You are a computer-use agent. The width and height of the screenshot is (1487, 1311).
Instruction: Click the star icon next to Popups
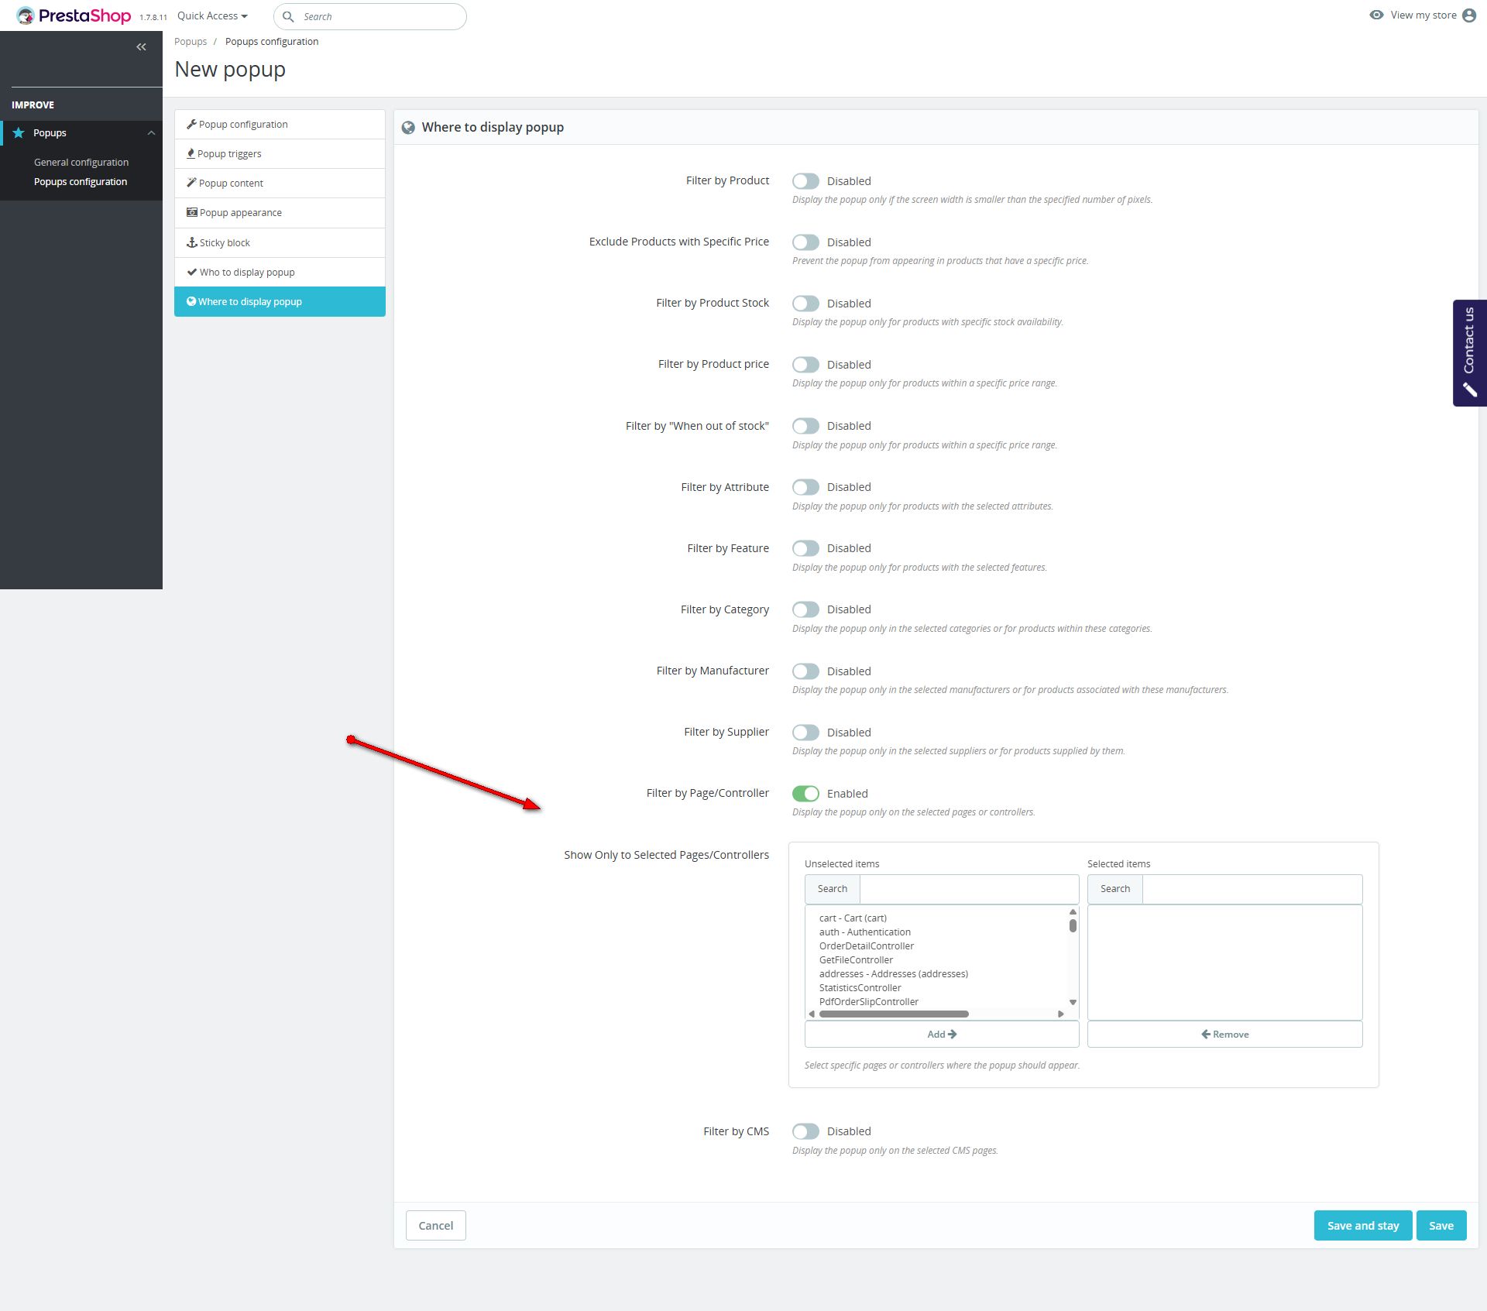19,133
